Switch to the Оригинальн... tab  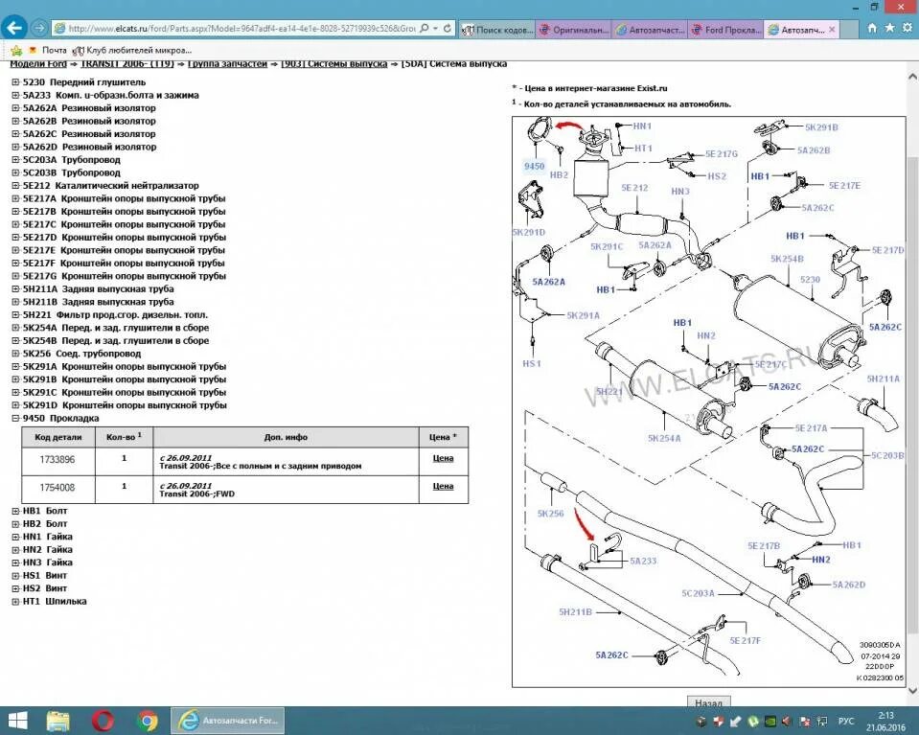point(574,29)
